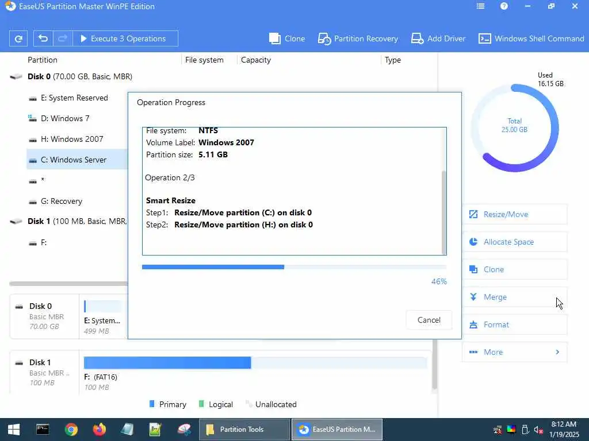Open command prompt from taskbar
The image size is (589, 441).
(43, 430)
